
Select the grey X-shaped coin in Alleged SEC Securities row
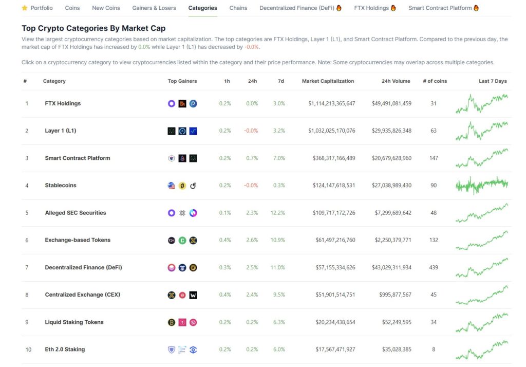[x=182, y=213]
